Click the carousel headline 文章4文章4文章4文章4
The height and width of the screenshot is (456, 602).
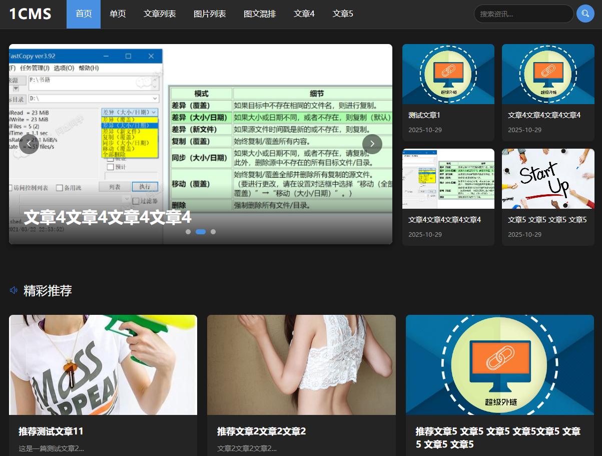(108, 218)
